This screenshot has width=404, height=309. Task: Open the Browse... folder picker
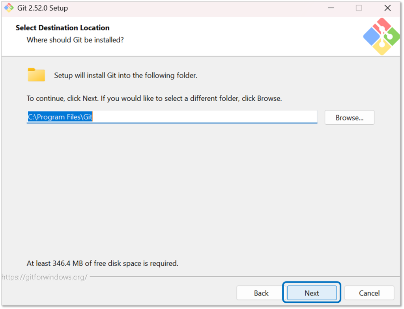point(349,117)
